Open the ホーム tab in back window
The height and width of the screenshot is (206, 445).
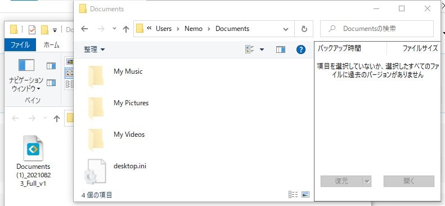point(51,45)
